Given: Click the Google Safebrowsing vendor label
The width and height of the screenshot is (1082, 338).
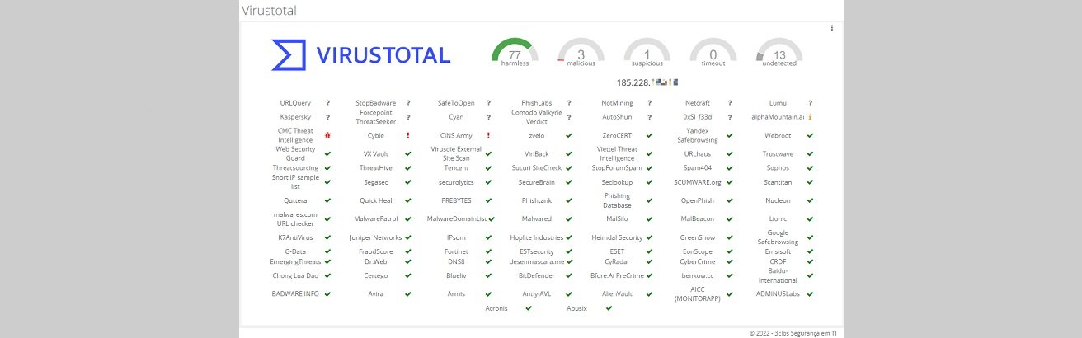Looking at the screenshot, I should (x=778, y=237).
